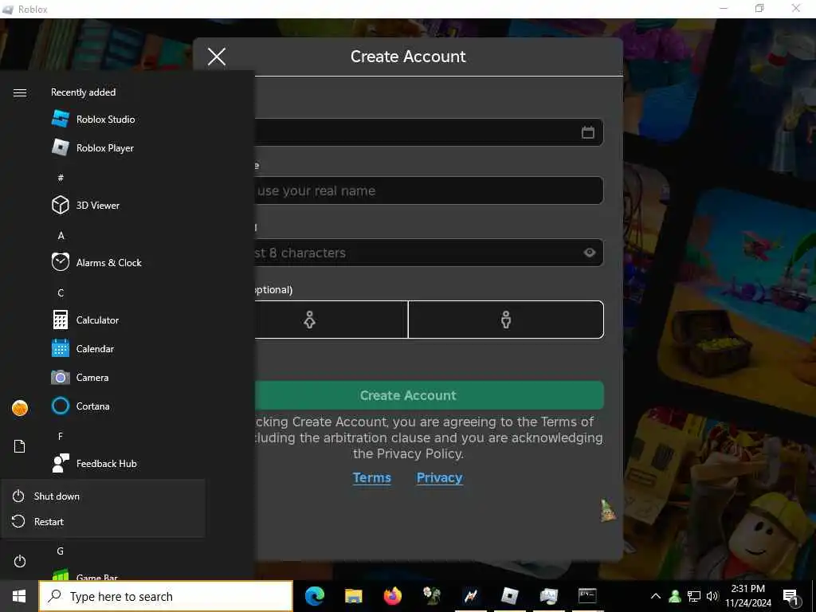
Task: Jump to the C letter group header
Action: coord(61,292)
